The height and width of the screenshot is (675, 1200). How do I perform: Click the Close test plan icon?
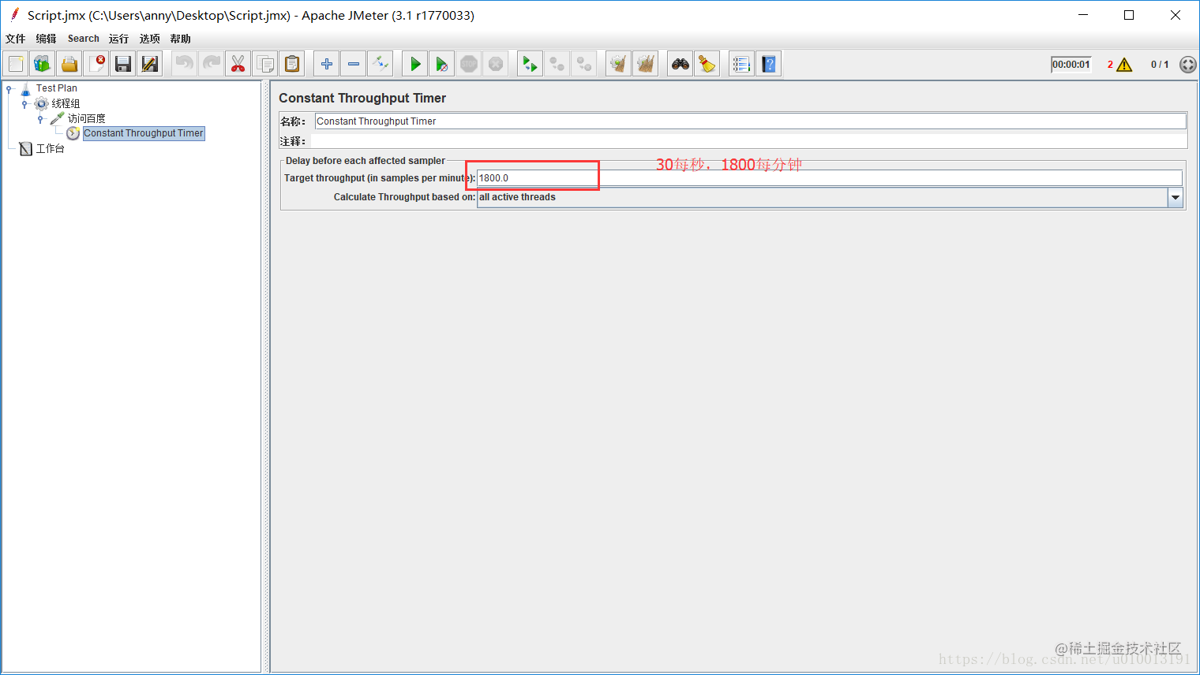click(x=96, y=64)
